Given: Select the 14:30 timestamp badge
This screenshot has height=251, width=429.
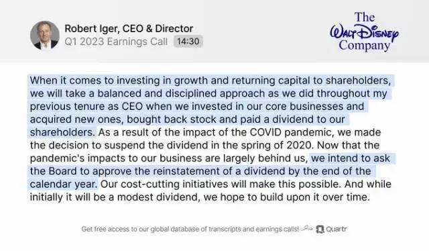Looking at the screenshot, I should pos(188,42).
